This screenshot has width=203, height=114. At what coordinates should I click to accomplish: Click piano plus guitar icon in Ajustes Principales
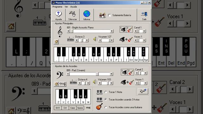pyautogui.click(x=126, y=39)
